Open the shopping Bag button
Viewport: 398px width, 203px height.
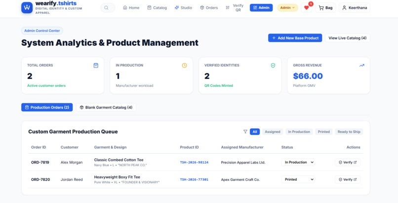(325, 8)
